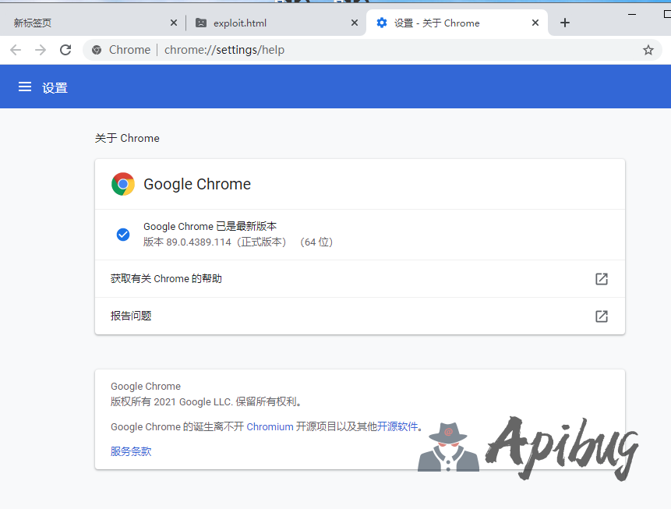Close the 新标签页 tab
Image resolution: width=671 pixels, height=509 pixels.
(x=173, y=23)
